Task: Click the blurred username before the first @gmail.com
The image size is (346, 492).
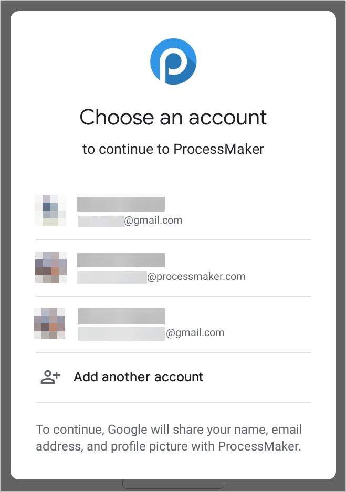Action: 100,221
